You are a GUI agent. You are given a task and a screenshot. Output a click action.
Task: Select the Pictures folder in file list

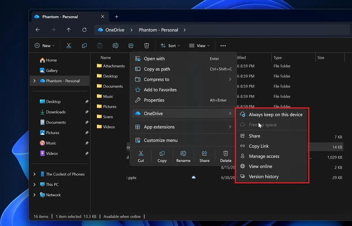point(107,107)
